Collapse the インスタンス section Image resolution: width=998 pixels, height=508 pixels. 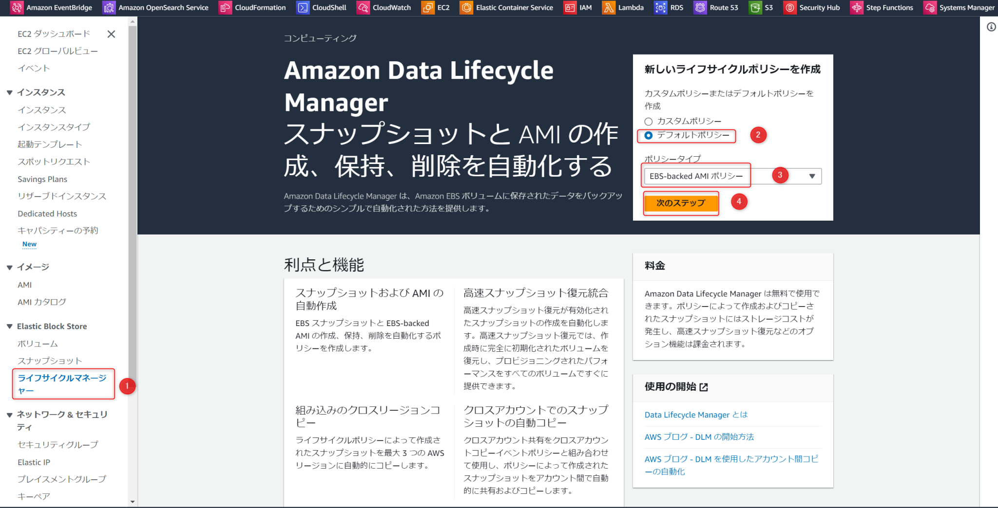(8, 92)
